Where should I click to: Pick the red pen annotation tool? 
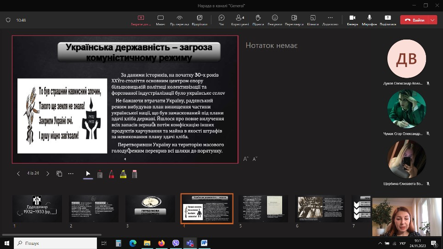point(111,174)
